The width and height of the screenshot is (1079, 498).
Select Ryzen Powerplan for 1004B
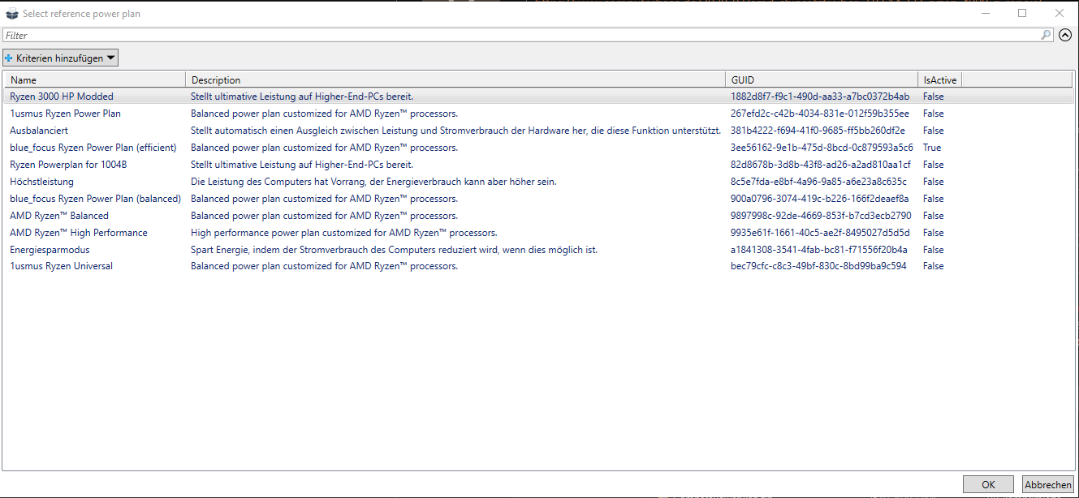[x=538, y=165]
